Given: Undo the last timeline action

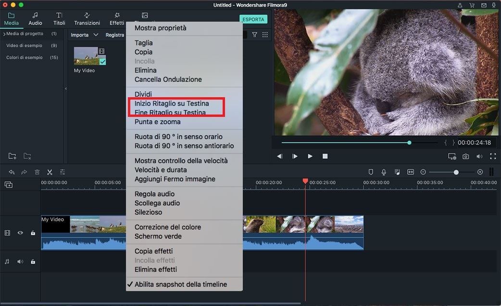Looking at the screenshot, I should click(12, 172).
